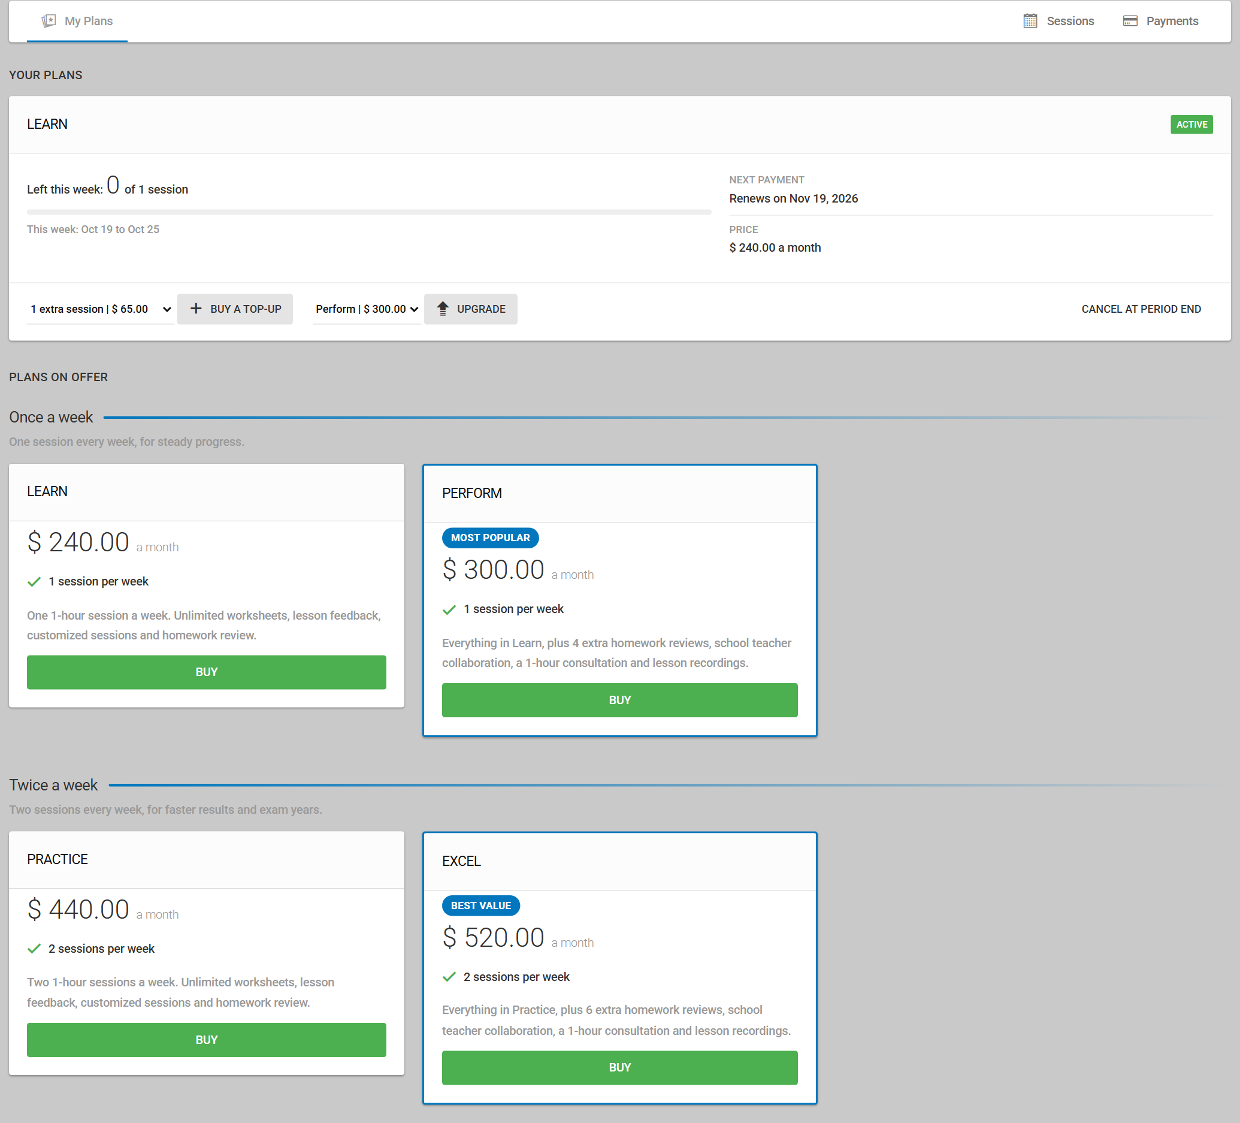The height and width of the screenshot is (1123, 1240).
Task: Open the extra session top-up dropdown
Action: [100, 309]
